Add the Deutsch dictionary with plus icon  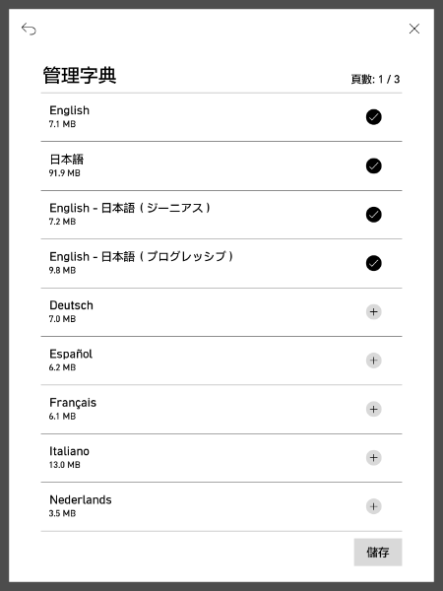click(x=373, y=311)
